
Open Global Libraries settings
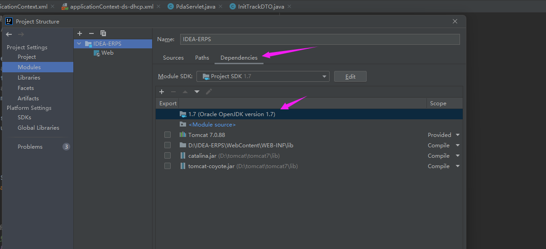click(x=38, y=128)
